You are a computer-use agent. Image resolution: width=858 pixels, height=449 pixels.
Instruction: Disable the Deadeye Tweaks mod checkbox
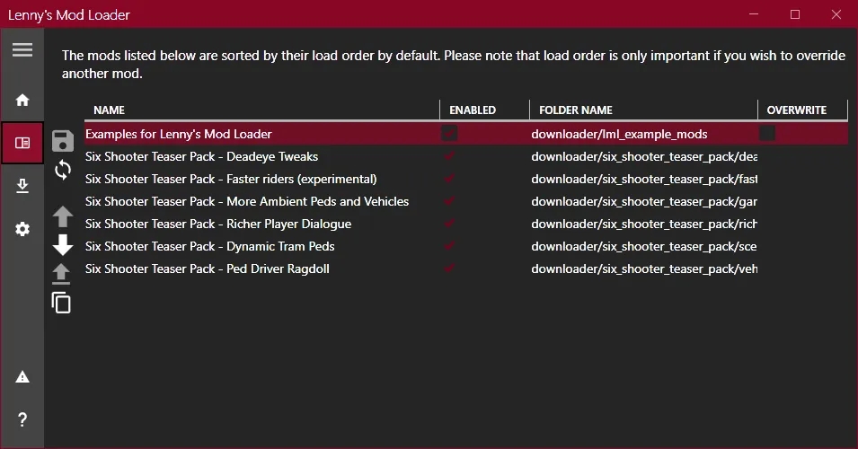[449, 156]
